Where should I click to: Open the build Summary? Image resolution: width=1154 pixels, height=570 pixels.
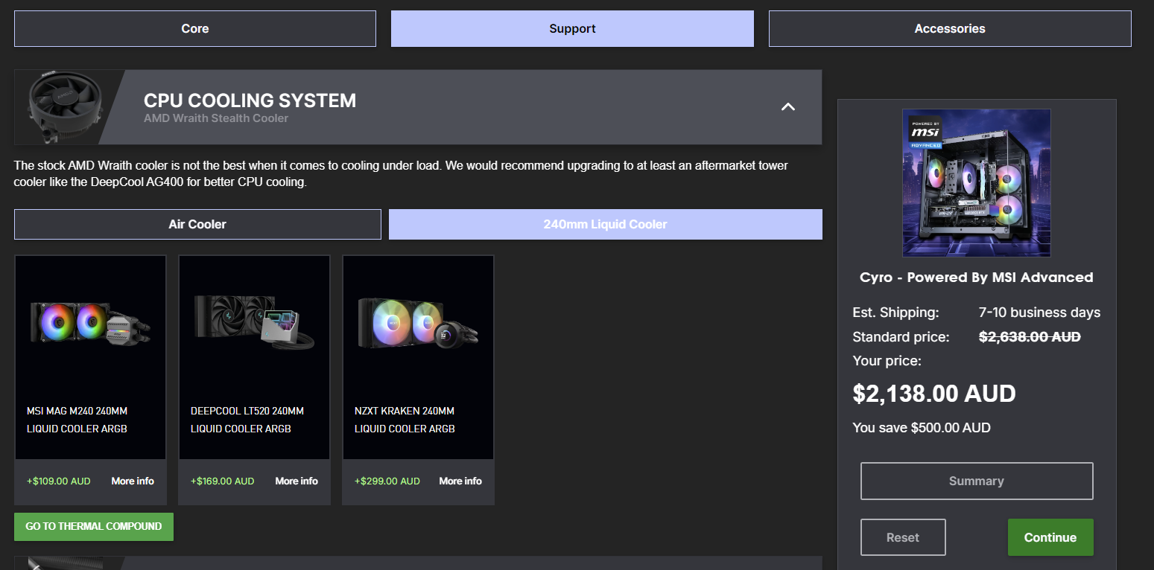click(x=977, y=481)
